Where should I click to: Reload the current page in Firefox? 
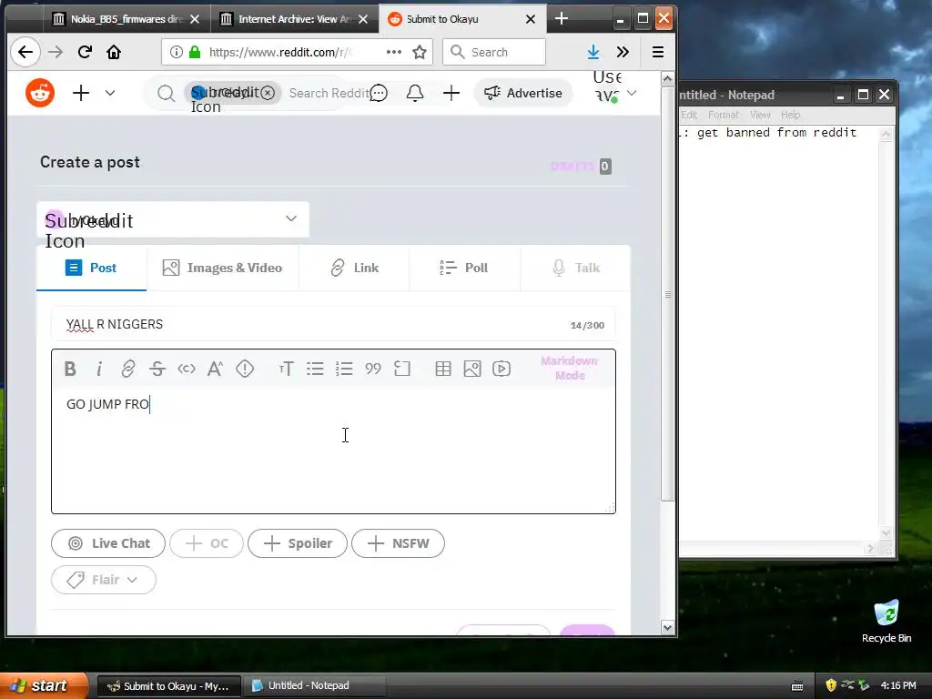[85, 52]
